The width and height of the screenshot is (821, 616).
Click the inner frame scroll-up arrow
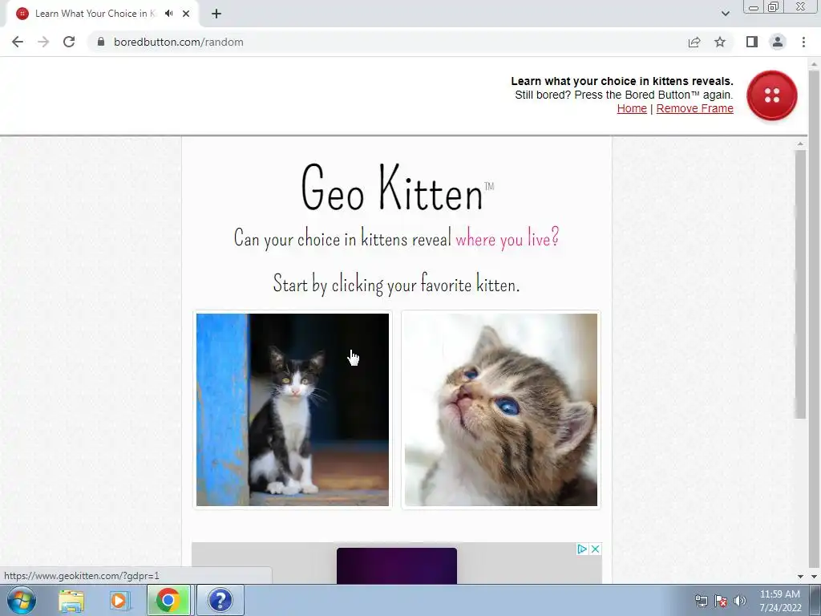click(x=800, y=143)
